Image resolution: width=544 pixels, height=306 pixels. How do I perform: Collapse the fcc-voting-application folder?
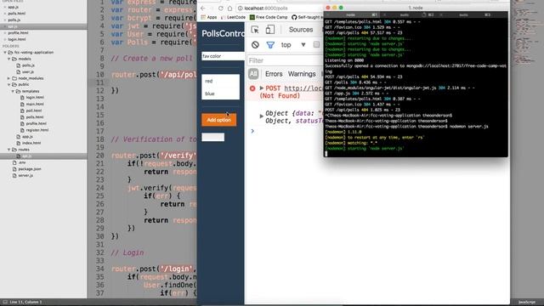[x=5, y=53]
